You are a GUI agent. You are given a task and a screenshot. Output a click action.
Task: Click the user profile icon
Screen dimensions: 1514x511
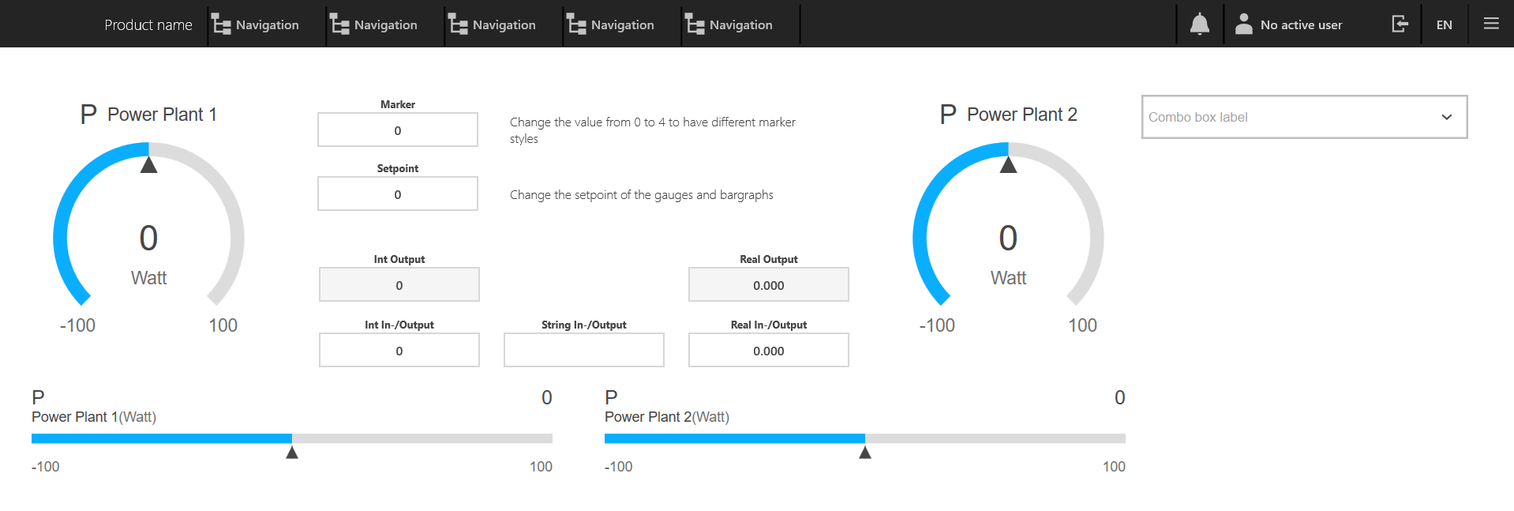click(1243, 24)
